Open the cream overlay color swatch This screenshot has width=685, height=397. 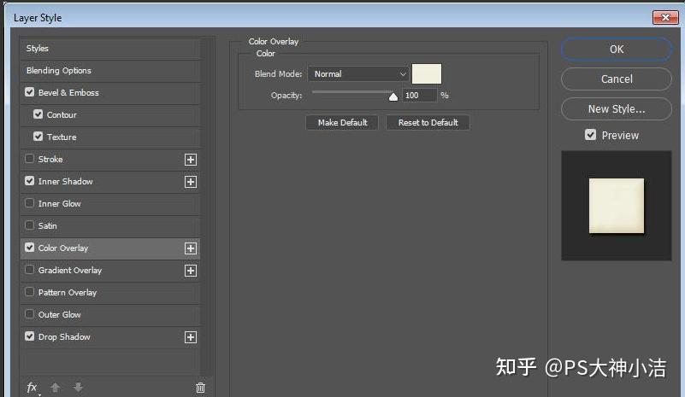point(427,73)
